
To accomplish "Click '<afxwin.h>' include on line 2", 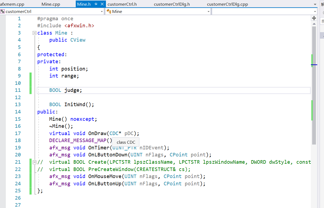I will coord(79,26).
